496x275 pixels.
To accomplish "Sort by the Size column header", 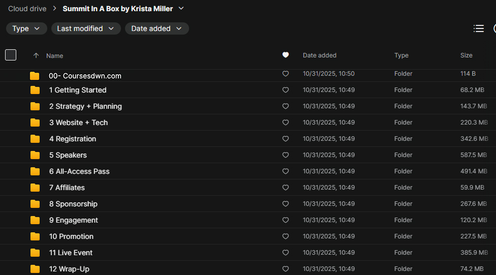I will tap(466, 55).
